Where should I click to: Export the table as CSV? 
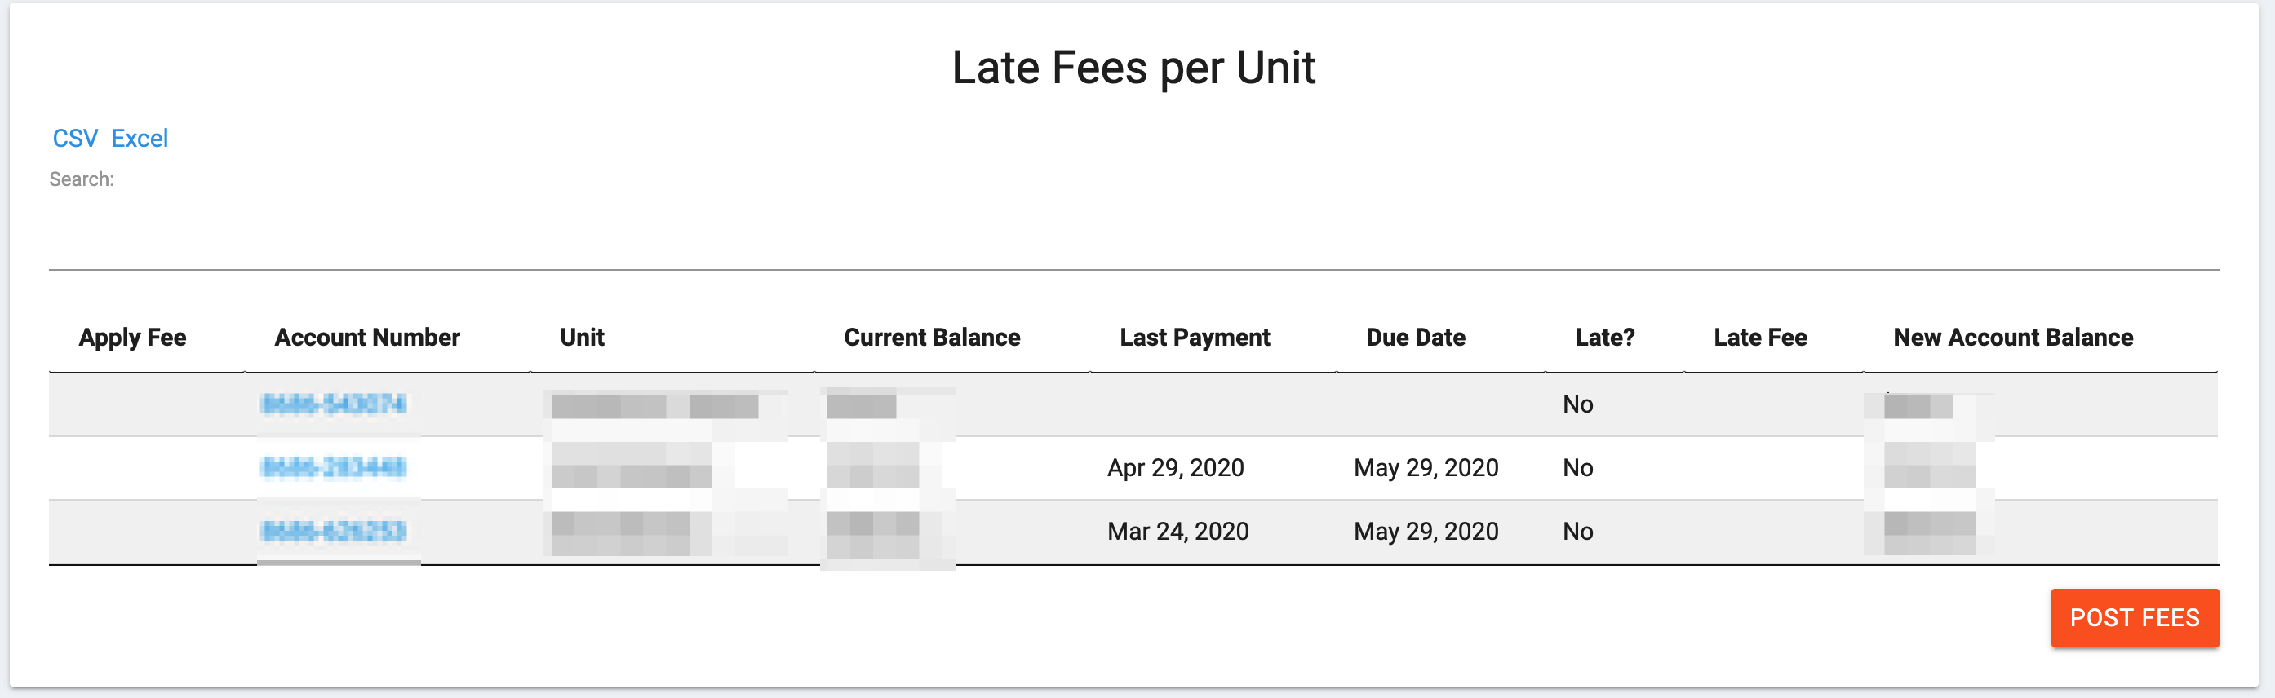click(74, 138)
